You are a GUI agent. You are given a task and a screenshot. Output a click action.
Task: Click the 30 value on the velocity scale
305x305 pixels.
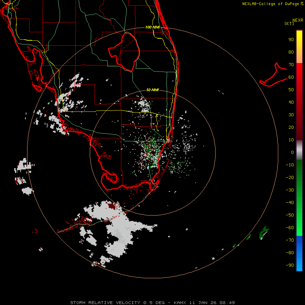click(x=291, y=115)
